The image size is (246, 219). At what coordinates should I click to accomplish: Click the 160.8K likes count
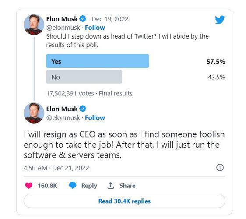47,186
